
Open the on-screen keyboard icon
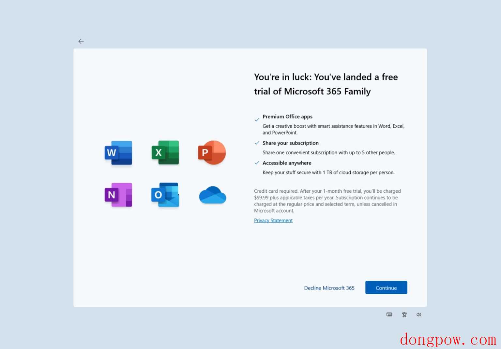(x=389, y=314)
